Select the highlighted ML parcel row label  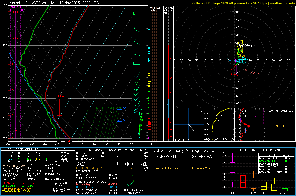pos(10,159)
